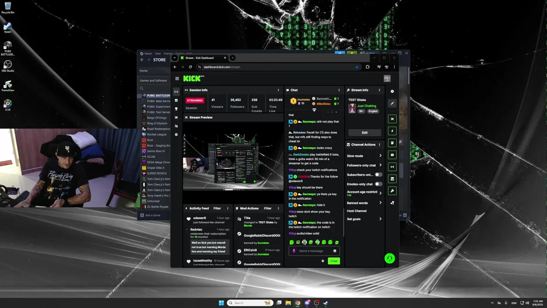Image resolution: width=547 pixels, height=308 pixels.
Task: Click the pencil edit icon in right strip
Action: click(x=392, y=103)
